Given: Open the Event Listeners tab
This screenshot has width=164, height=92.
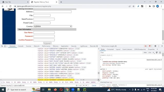Looking at the screenshot, I should [x=127, y=49].
